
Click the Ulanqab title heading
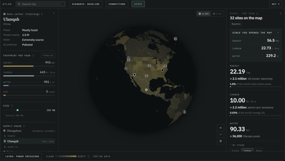pos(11,19)
